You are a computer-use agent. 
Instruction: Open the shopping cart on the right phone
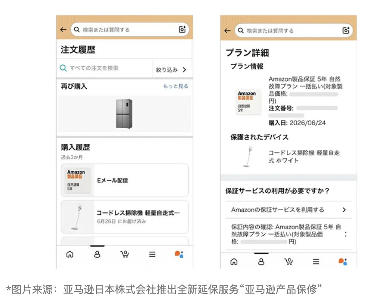[289, 262]
